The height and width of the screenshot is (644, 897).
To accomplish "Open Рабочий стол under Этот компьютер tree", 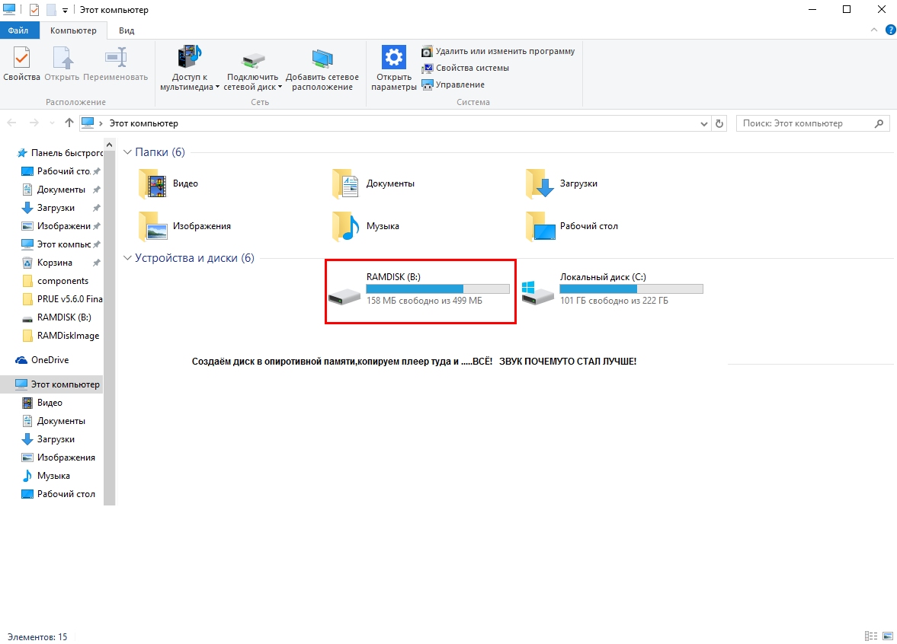I will point(60,494).
